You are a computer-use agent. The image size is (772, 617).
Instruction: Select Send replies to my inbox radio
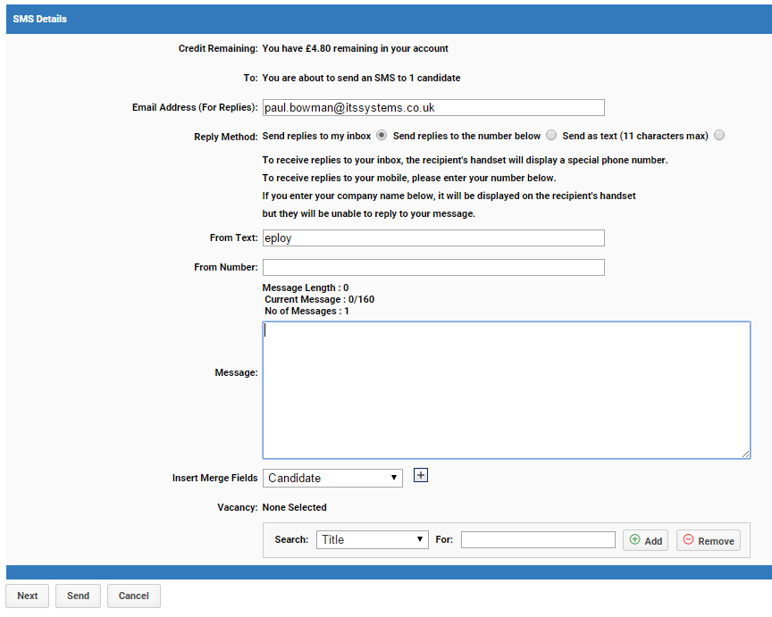[382, 136]
